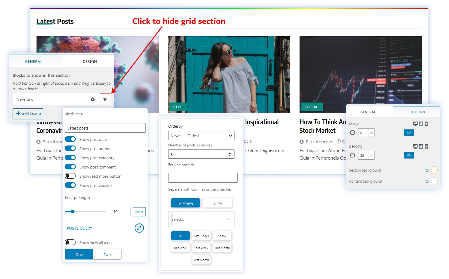The image size is (449, 279).
Task: Reset the Content background color
Action: [427, 181]
